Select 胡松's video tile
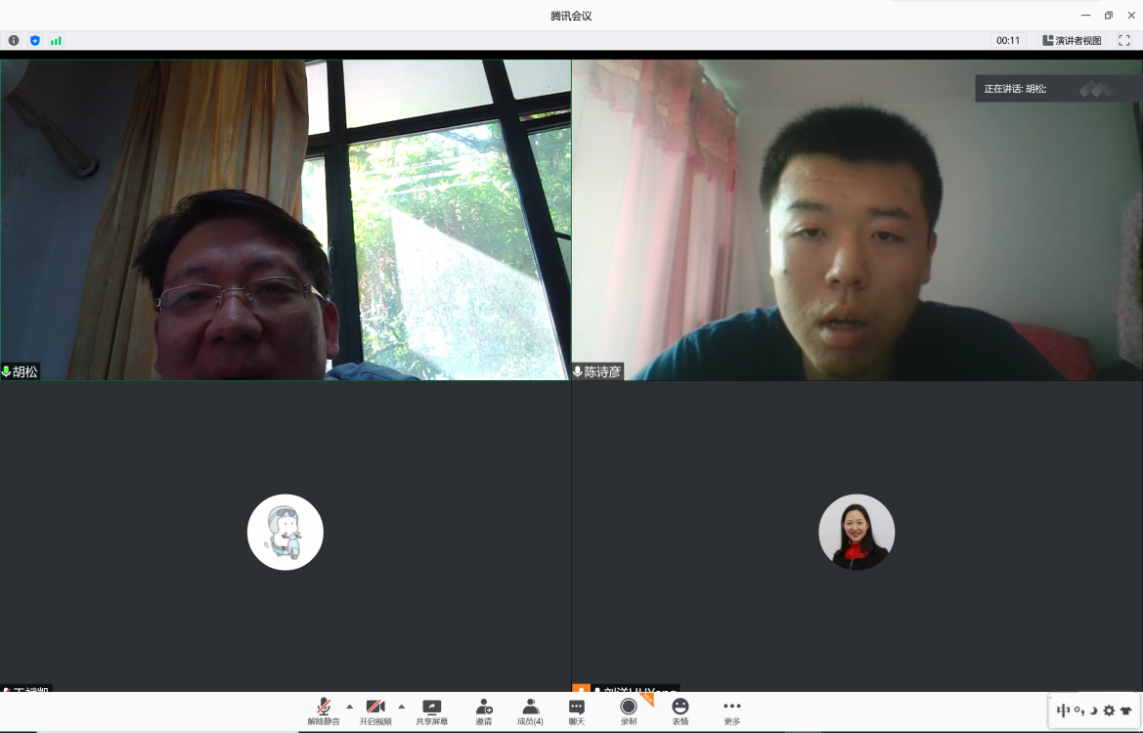 (285, 220)
